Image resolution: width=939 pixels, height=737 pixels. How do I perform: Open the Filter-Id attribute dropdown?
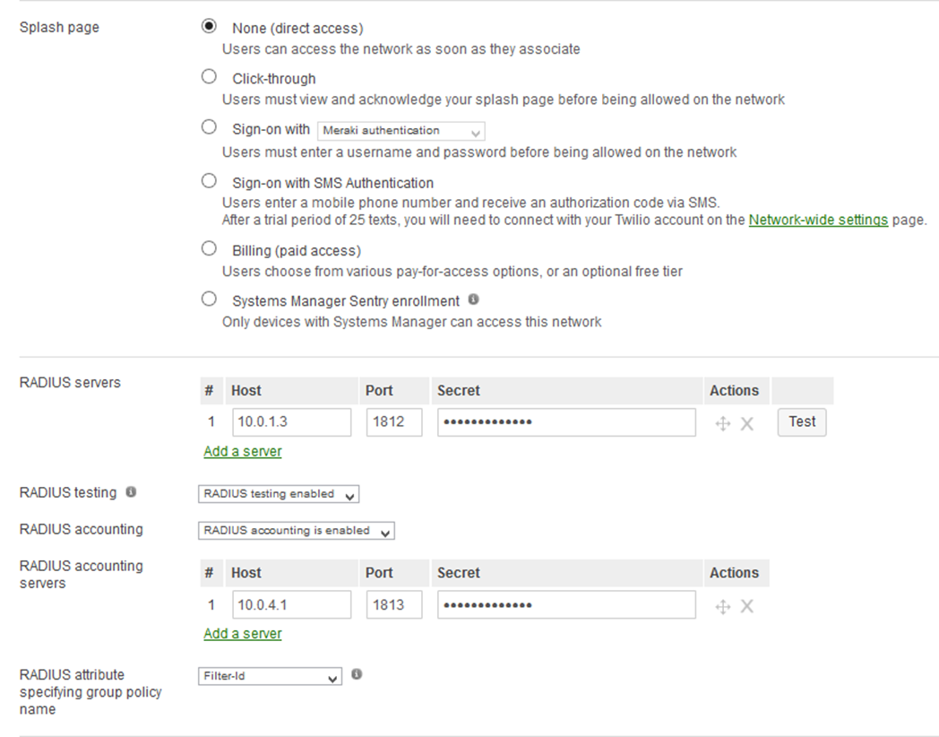coord(270,676)
